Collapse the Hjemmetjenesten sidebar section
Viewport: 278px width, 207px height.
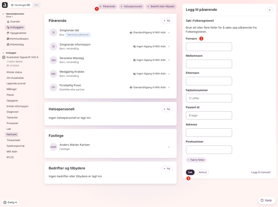coord(3,14)
